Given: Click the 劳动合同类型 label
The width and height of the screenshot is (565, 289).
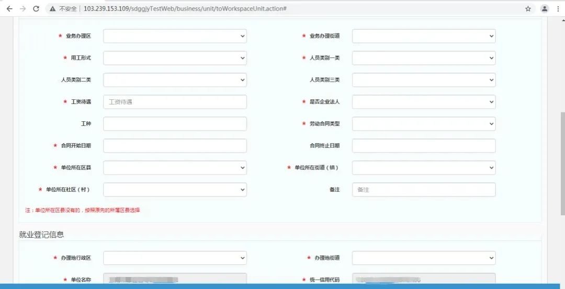Looking at the screenshot, I should coord(325,124).
